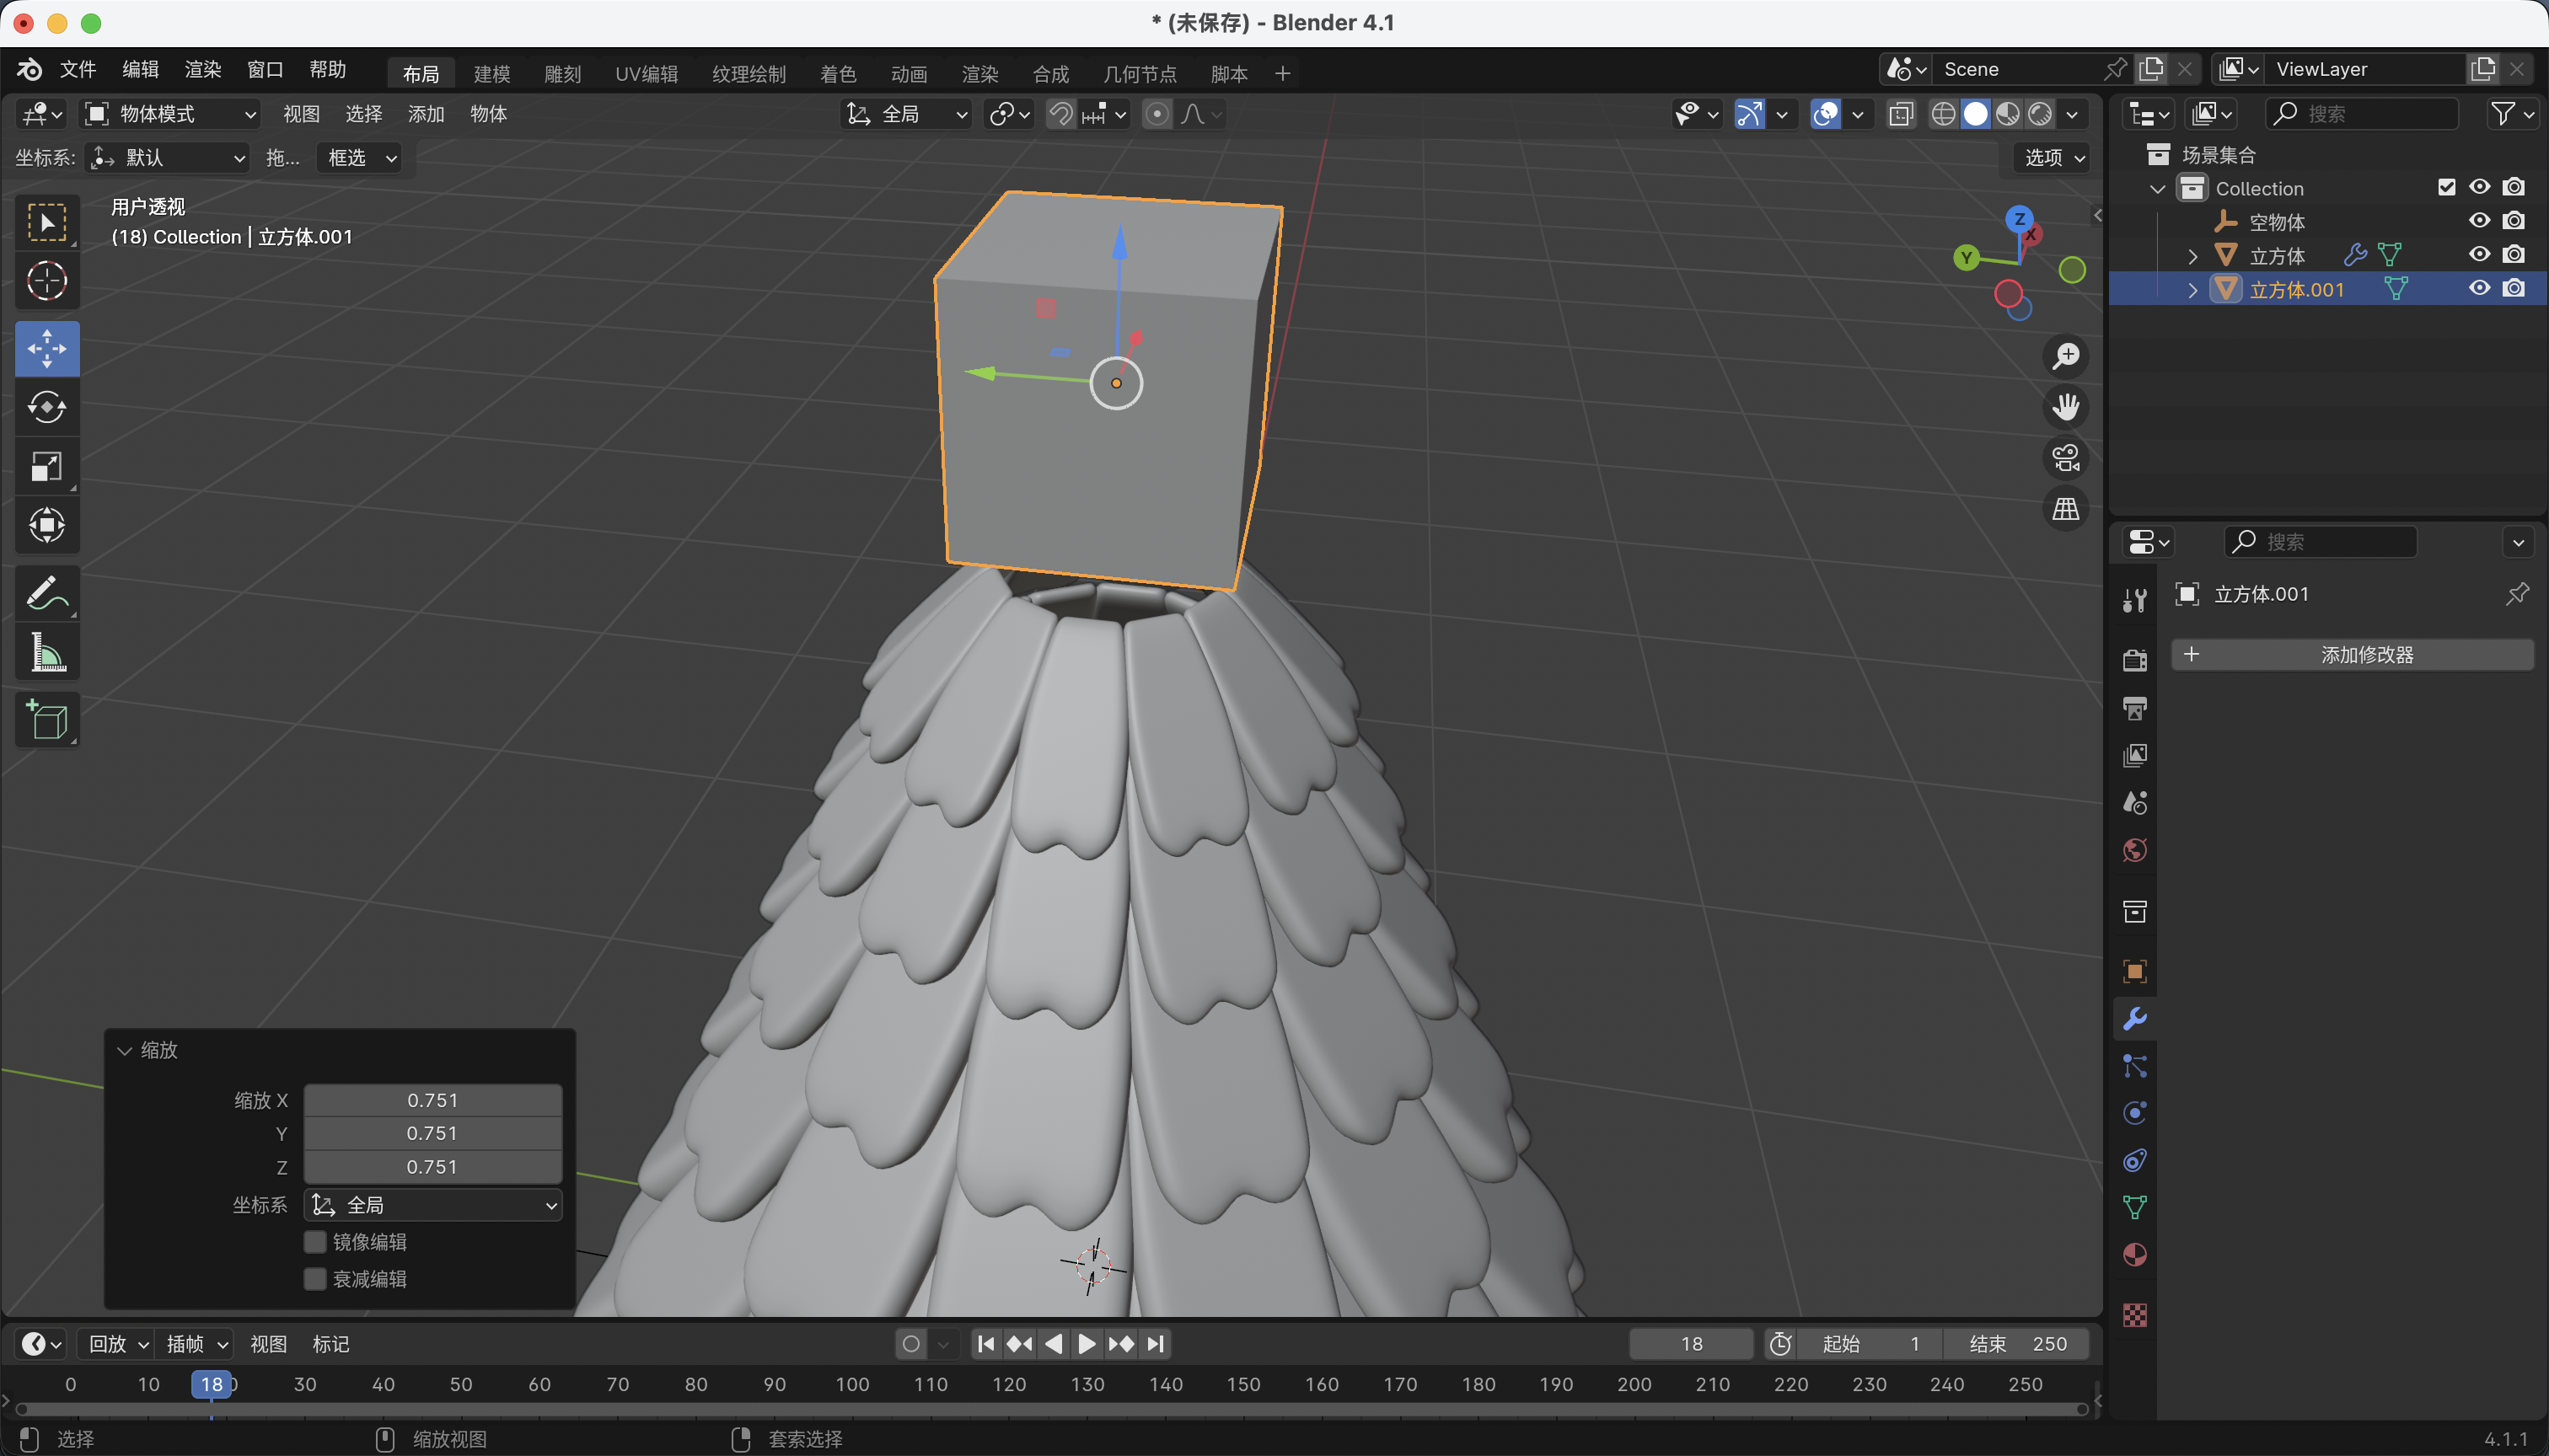Switch to the 雕刻 workspace tab
This screenshot has width=2549, height=1456.
pyautogui.click(x=562, y=74)
